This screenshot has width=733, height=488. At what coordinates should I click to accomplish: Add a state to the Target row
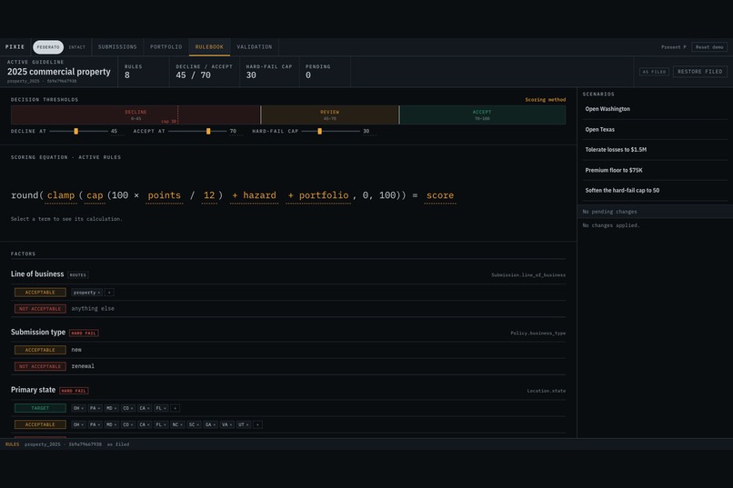tap(176, 408)
